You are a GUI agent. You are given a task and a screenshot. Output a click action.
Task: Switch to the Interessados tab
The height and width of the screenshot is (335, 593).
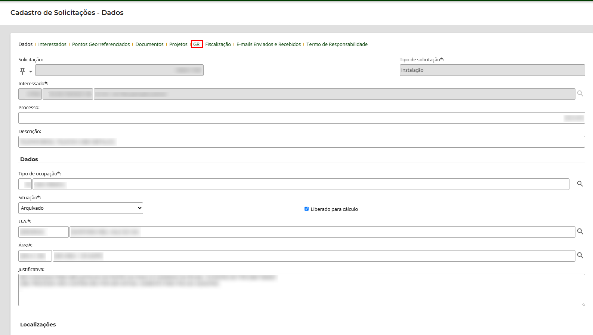pyautogui.click(x=52, y=44)
